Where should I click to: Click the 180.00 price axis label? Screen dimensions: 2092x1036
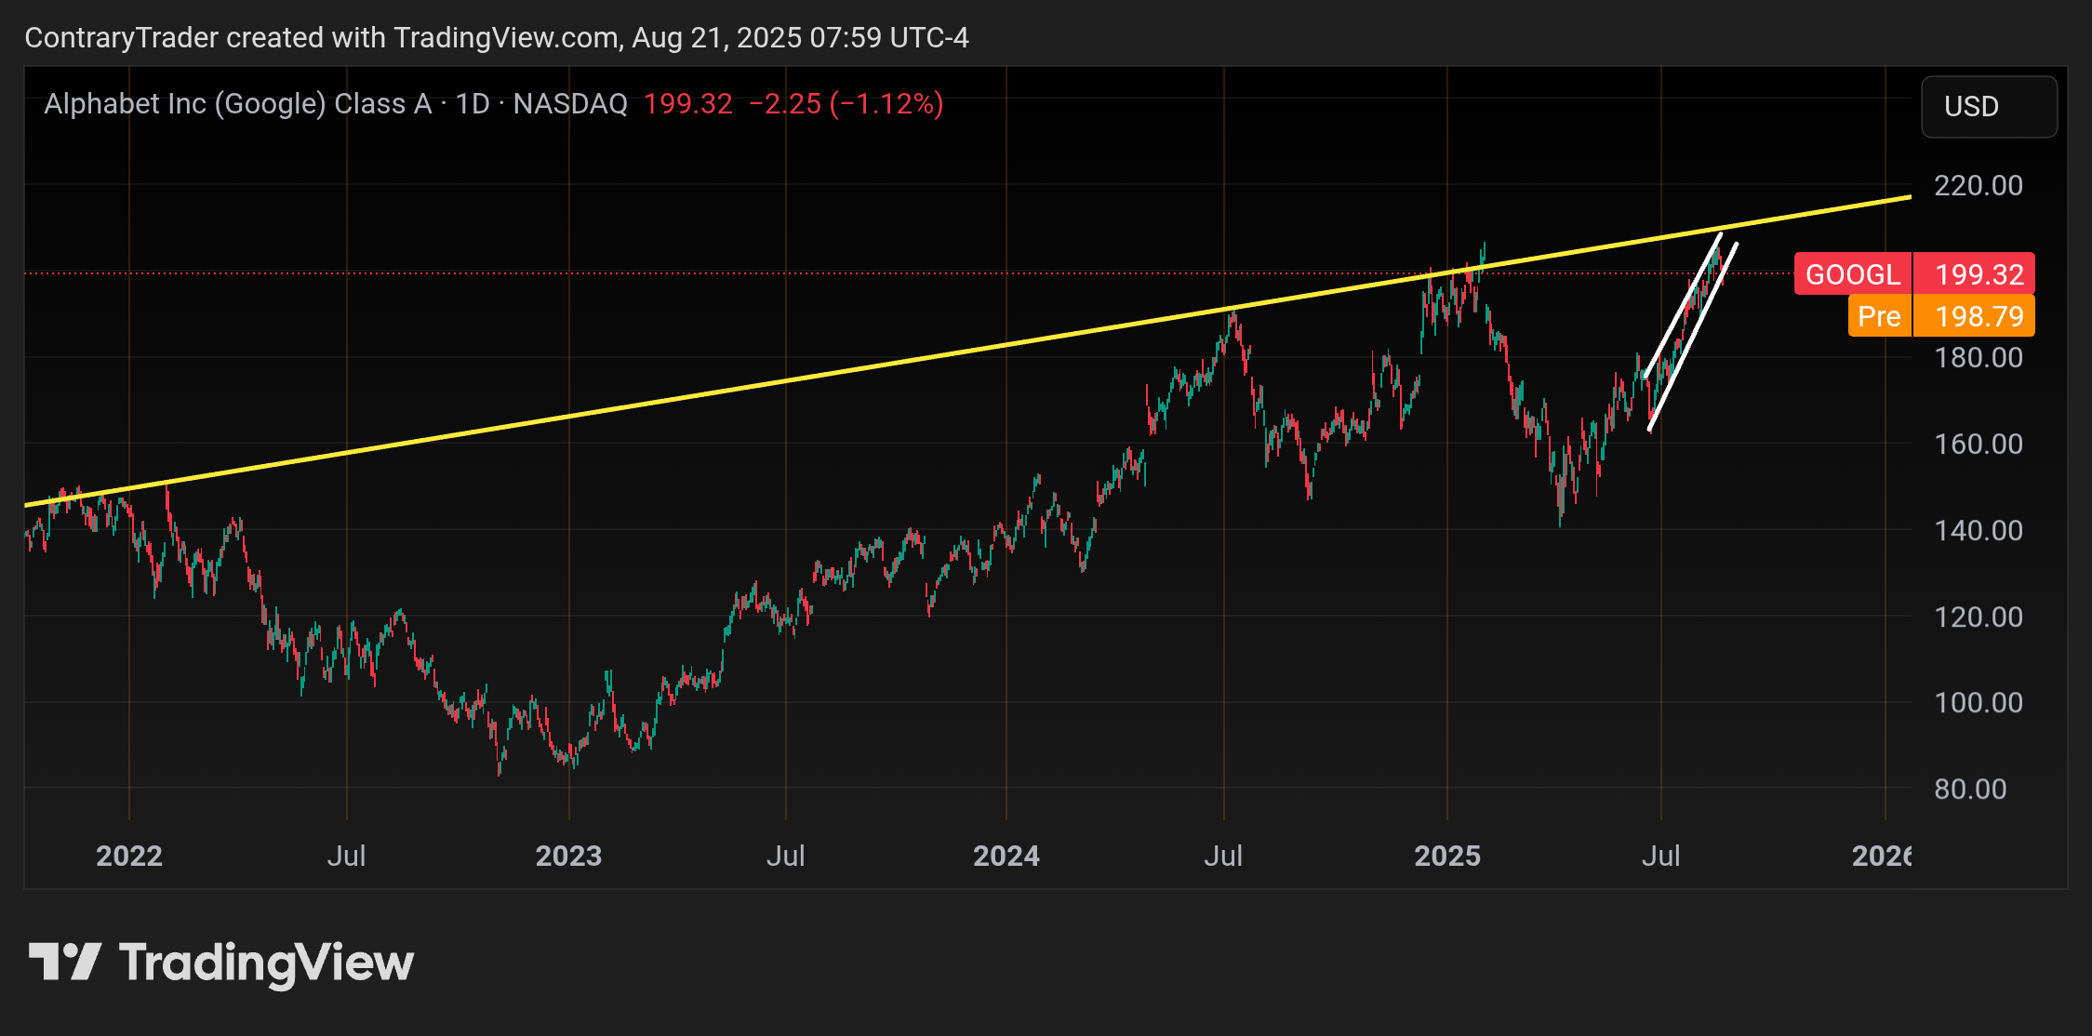click(1979, 357)
